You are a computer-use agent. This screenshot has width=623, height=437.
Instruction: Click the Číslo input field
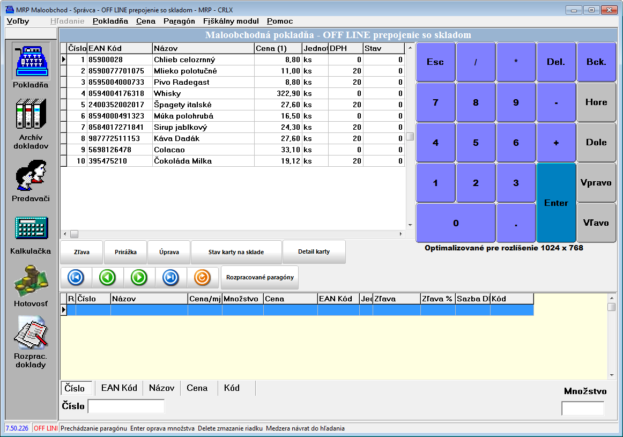point(126,406)
